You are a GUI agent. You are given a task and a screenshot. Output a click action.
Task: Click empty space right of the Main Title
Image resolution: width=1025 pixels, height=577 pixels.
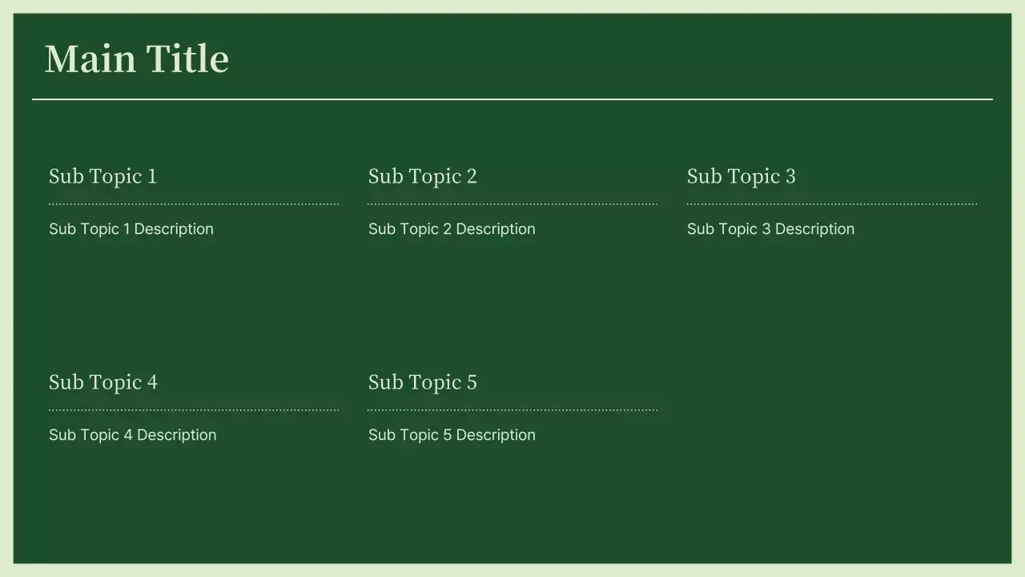click(609, 59)
